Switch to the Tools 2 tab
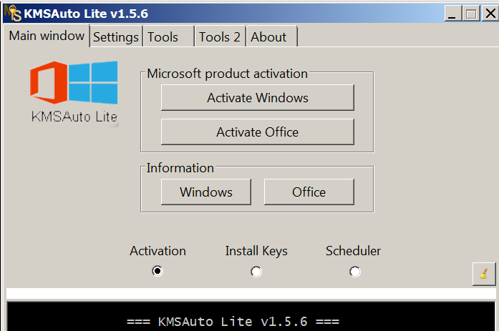Screen dimensions: 499x331 220,37
